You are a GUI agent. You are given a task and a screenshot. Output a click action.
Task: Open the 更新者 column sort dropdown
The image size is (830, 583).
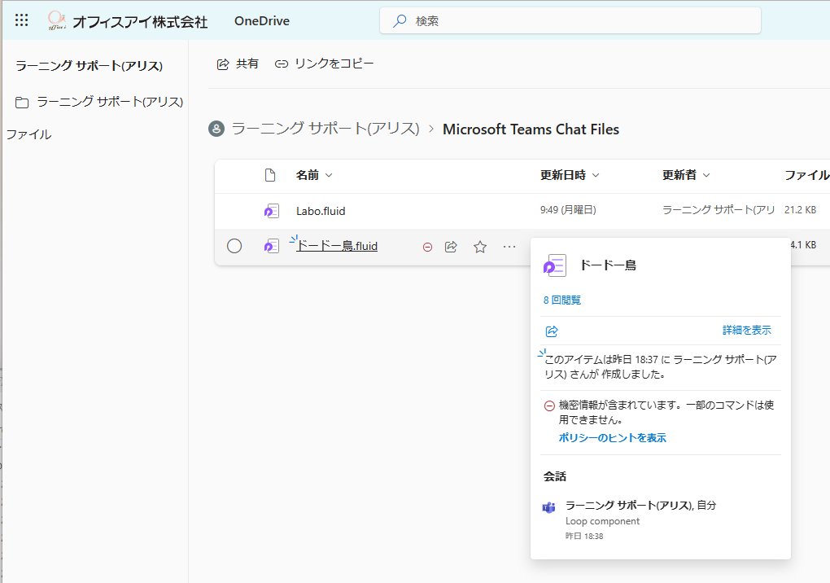pos(686,175)
